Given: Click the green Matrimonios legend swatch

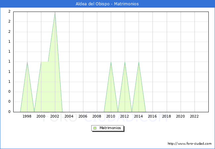Looking at the screenshot, I should point(95,128).
